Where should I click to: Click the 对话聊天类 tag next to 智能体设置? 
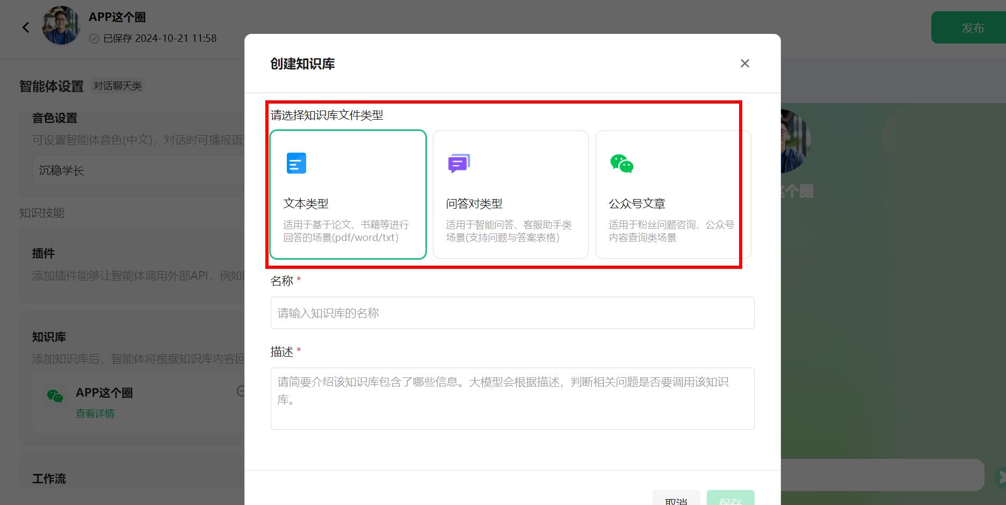(118, 85)
